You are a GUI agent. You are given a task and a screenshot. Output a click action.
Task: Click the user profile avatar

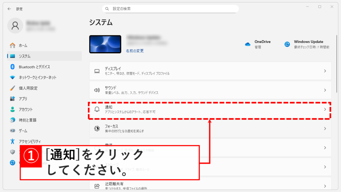coord(15,25)
